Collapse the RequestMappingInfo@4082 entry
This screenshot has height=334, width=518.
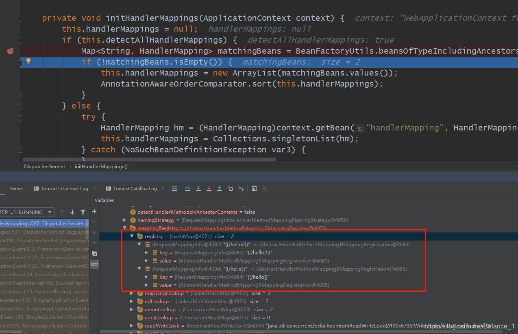point(139,245)
